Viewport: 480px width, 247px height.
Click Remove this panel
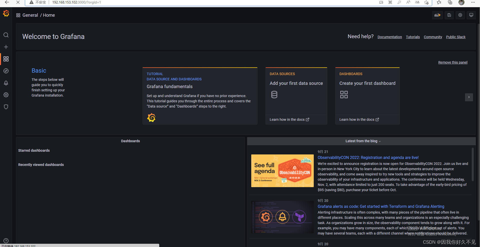coord(453,62)
